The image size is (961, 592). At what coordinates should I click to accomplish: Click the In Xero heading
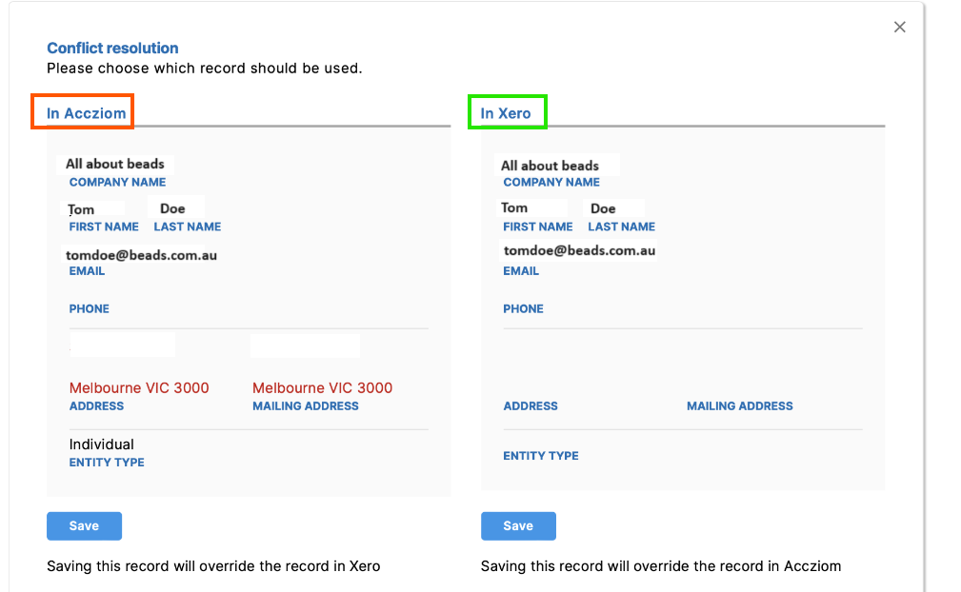coord(506,113)
